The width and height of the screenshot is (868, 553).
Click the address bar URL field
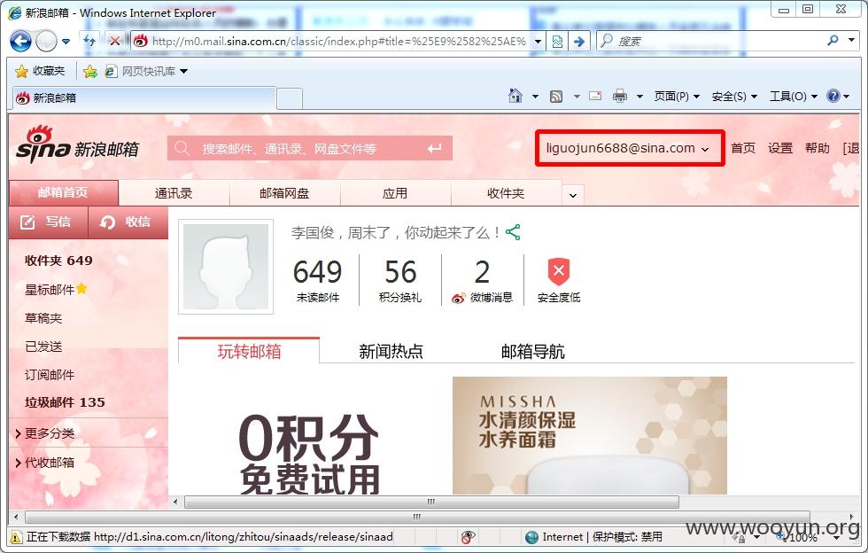tap(338, 41)
